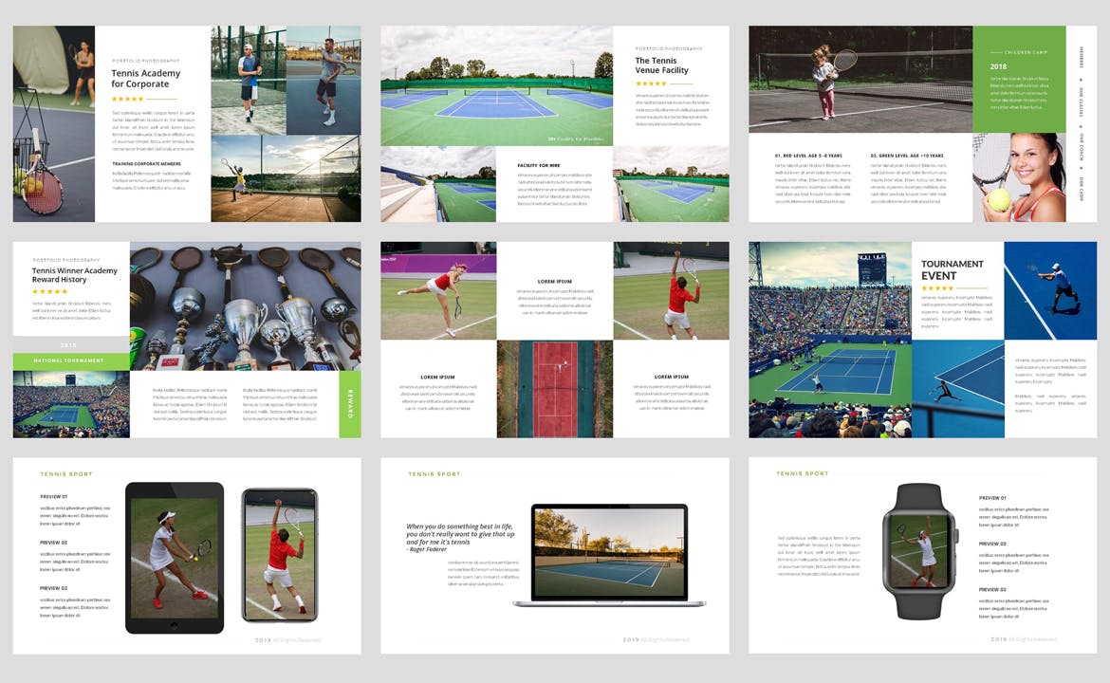Screen dimensions: 1110x683
Task: Click the black tablet mockup with female player
Action: tap(175, 557)
